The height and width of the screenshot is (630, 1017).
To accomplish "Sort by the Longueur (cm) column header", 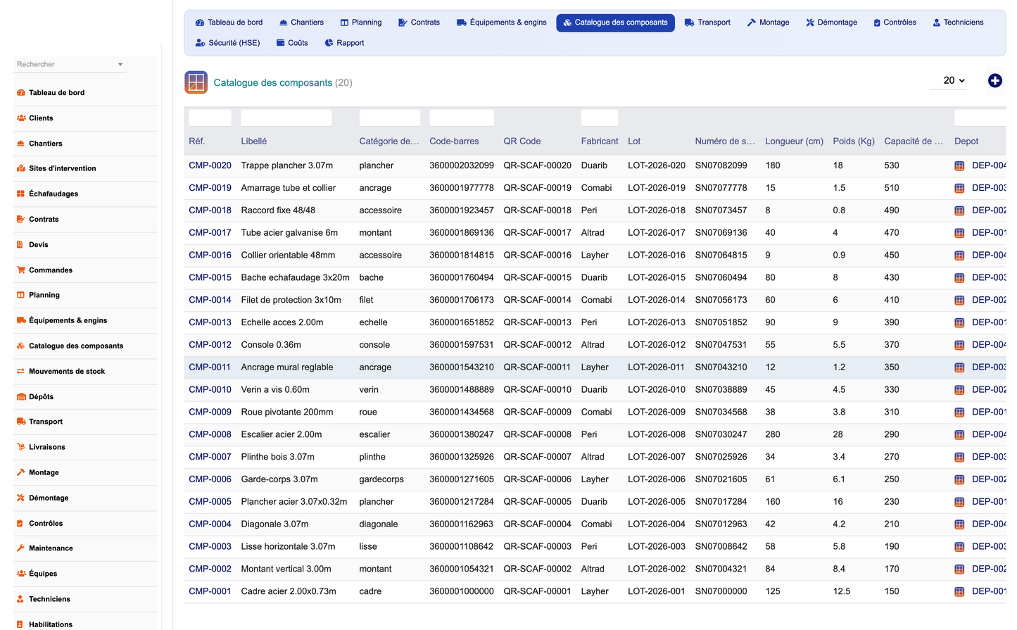I will pyautogui.click(x=794, y=141).
